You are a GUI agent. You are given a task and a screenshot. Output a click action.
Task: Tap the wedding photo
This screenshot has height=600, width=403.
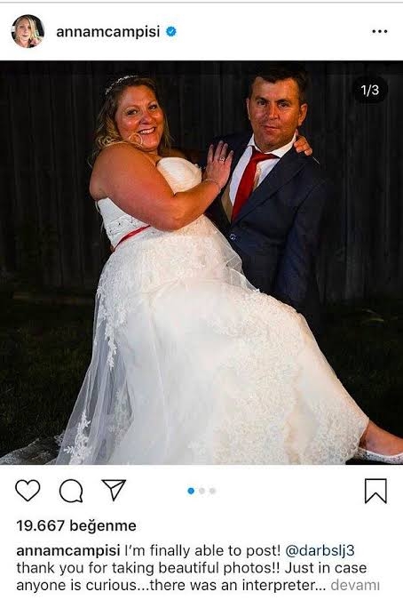tap(201, 263)
